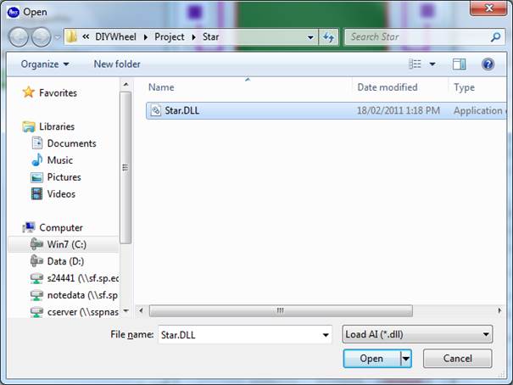
Task: Select the Star.DLL file icon
Action: point(155,110)
